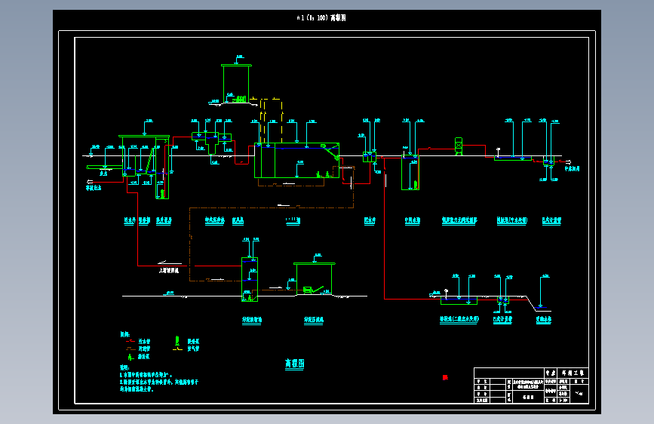Select the left-pointing arrow near the left edge
The height and width of the screenshot is (424, 654).
tap(89, 182)
